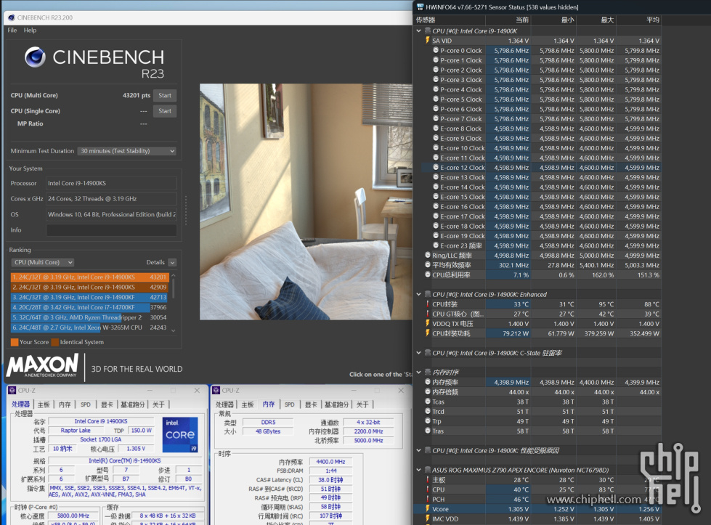Click the sensor icon beside 内存倍频
Screen dimensions: 711x525
pos(428,391)
